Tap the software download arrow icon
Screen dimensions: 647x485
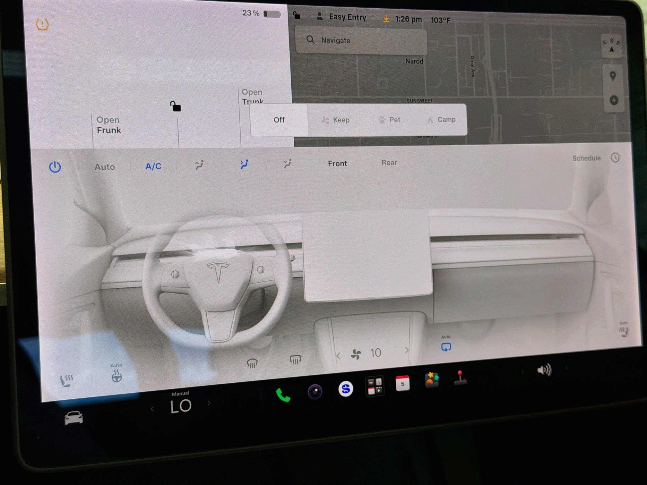pos(386,19)
